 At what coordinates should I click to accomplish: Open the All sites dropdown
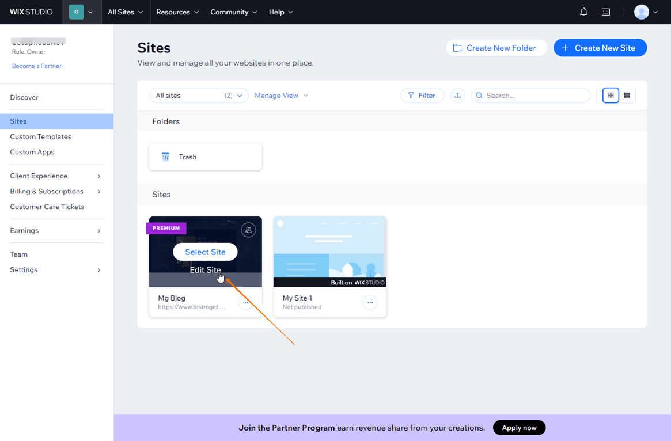(198, 95)
